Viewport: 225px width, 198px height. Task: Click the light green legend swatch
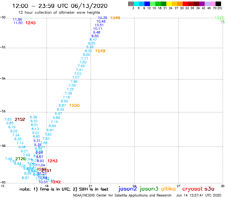point(153,4)
